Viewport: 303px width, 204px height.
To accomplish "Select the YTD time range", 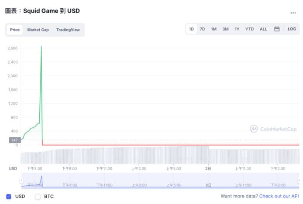I will point(249,29).
